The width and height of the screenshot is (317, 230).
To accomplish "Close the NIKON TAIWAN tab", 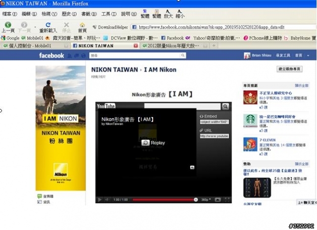I will pyautogui.click(x=136, y=46).
